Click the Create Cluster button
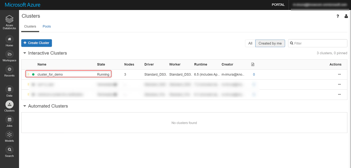 pos(37,43)
